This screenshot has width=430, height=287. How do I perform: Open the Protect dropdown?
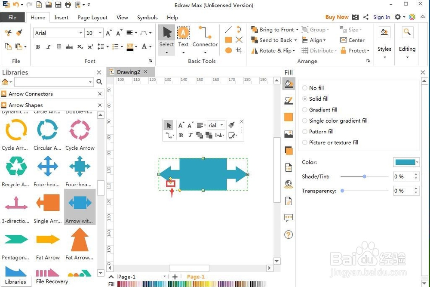(355, 51)
